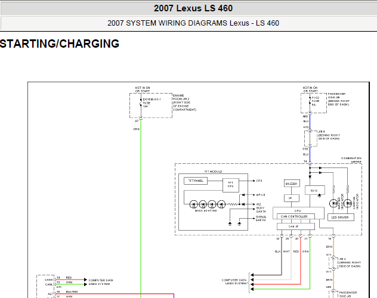This screenshot has width=377, height=298.
Task: Click the '2007 Lexus LS 460' page title
Action: coord(193,8)
